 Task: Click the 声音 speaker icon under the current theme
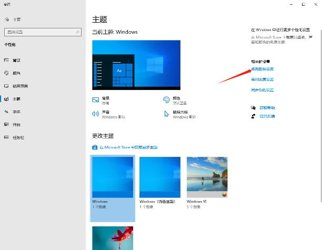[96, 113]
